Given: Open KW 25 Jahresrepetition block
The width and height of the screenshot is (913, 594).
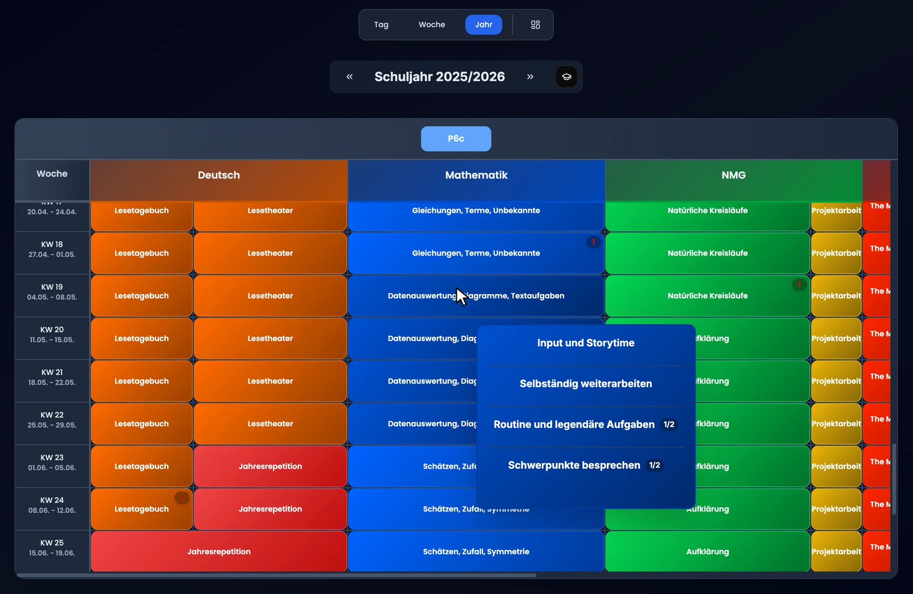Looking at the screenshot, I should tap(219, 552).
